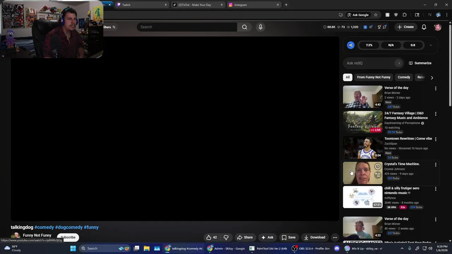Add Crystal's Time Machine to queue
This screenshot has height=254, width=452.
378,175
